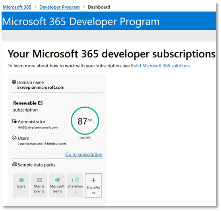Select the installed SharePoint data pack tile

(x=75, y=185)
